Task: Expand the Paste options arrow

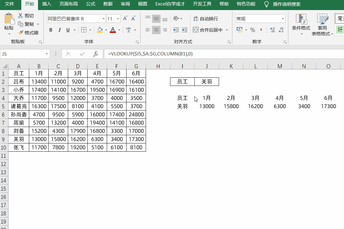Action: coord(9,34)
